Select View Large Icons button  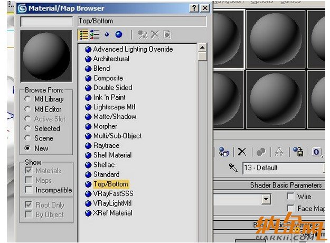[119, 34]
